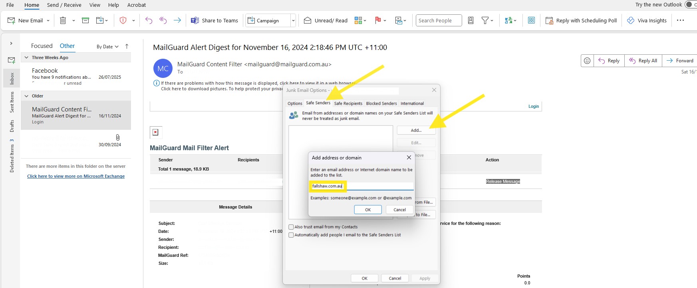Open the Facebook notifications email

pyautogui.click(x=76, y=76)
